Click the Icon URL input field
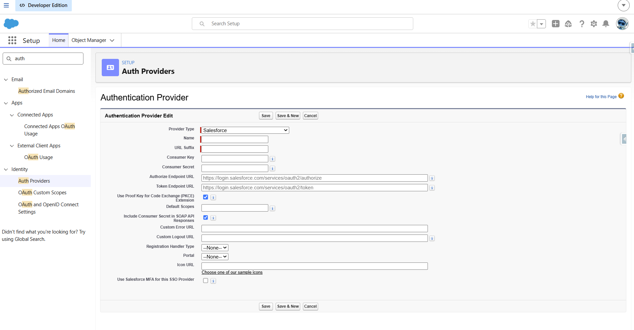The image size is (634, 330). (x=315, y=266)
